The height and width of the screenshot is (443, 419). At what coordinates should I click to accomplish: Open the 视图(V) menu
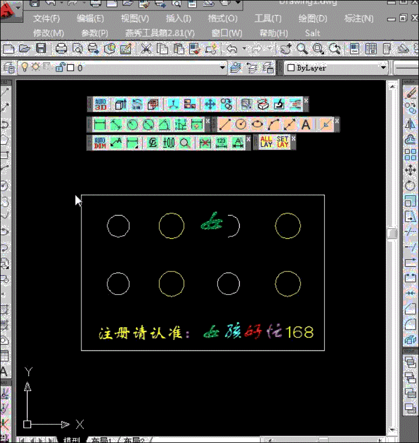pos(135,19)
